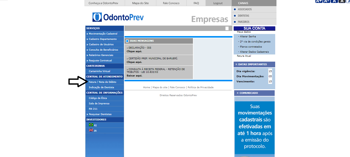This screenshot has width=350, height=157.
Task: Open Fatura / Nota de Débito
Action: click(x=102, y=82)
